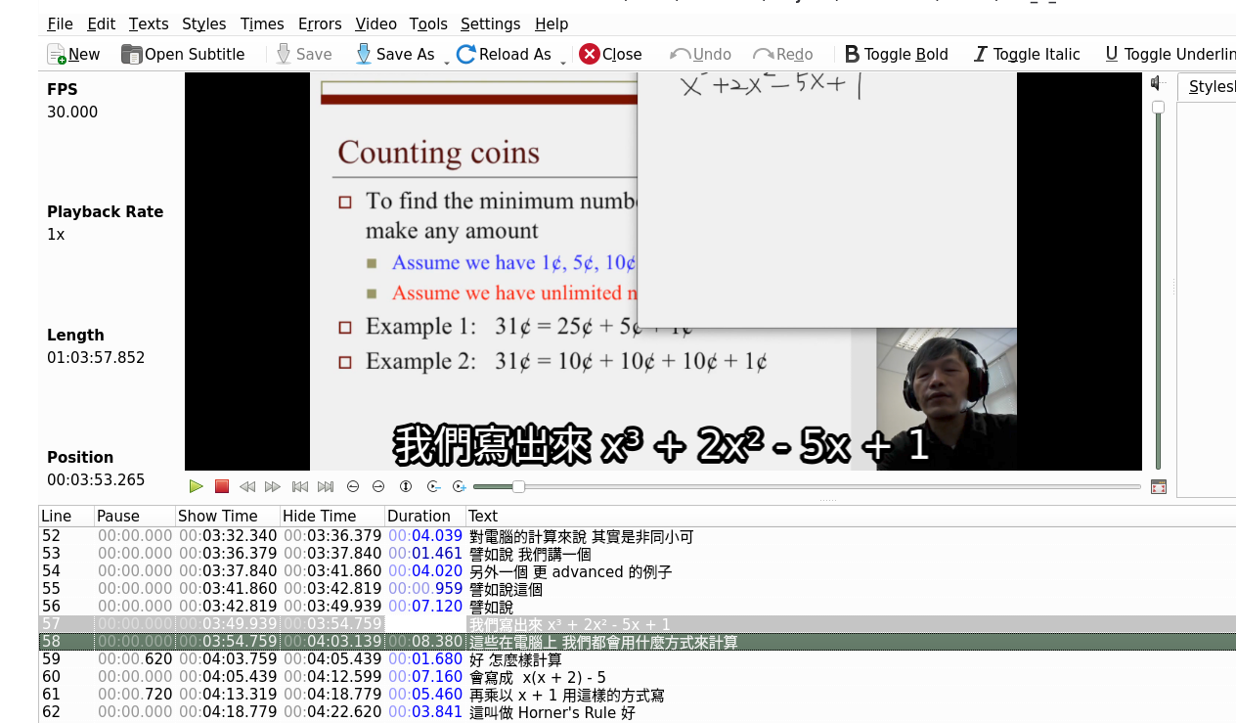Expand the Save As dropdown arrow
This screenshot has height=723, width=1236.
click(x=447, y=62)
